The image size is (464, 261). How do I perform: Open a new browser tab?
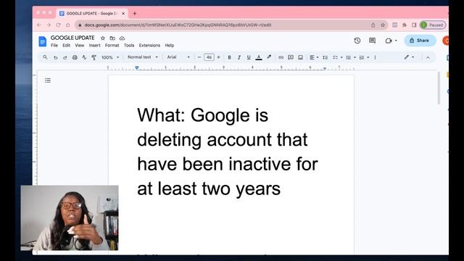135,13
